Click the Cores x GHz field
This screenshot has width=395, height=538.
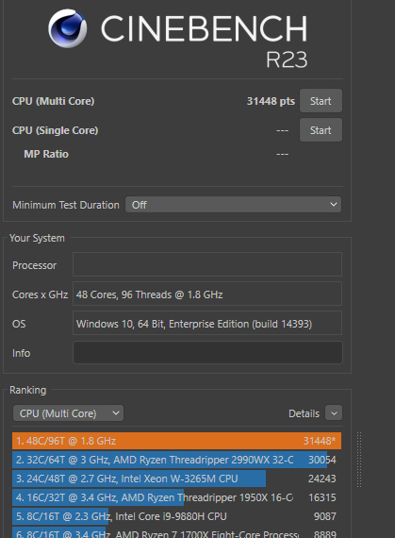[x=207, y=294]
